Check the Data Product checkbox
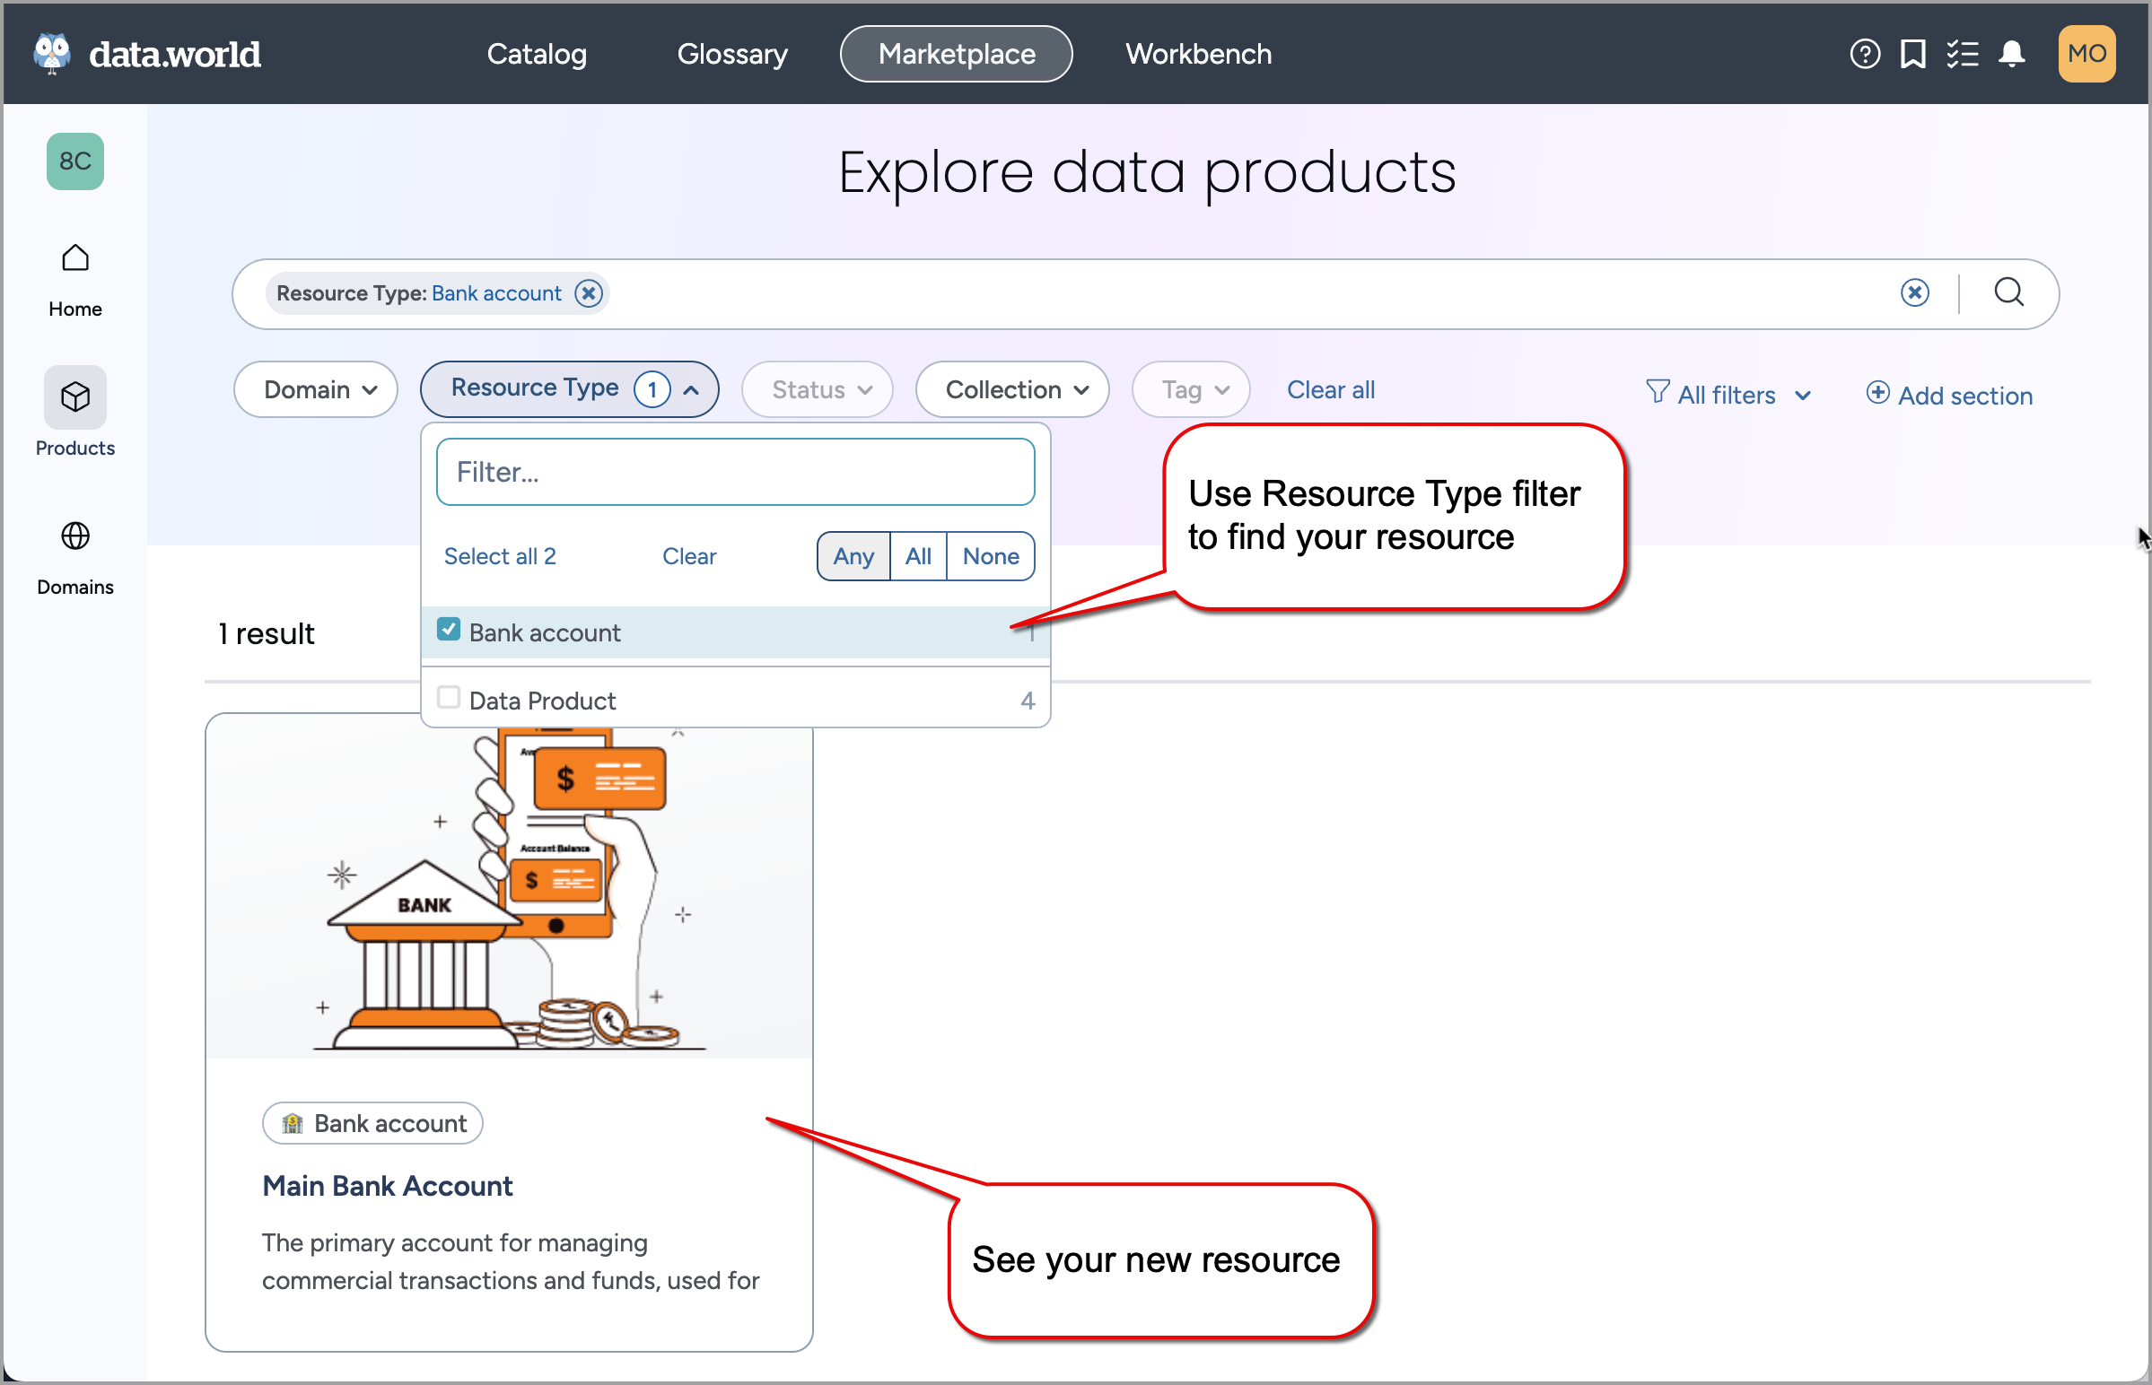This screenshot has width=2152, height=1385. (448, 698)
